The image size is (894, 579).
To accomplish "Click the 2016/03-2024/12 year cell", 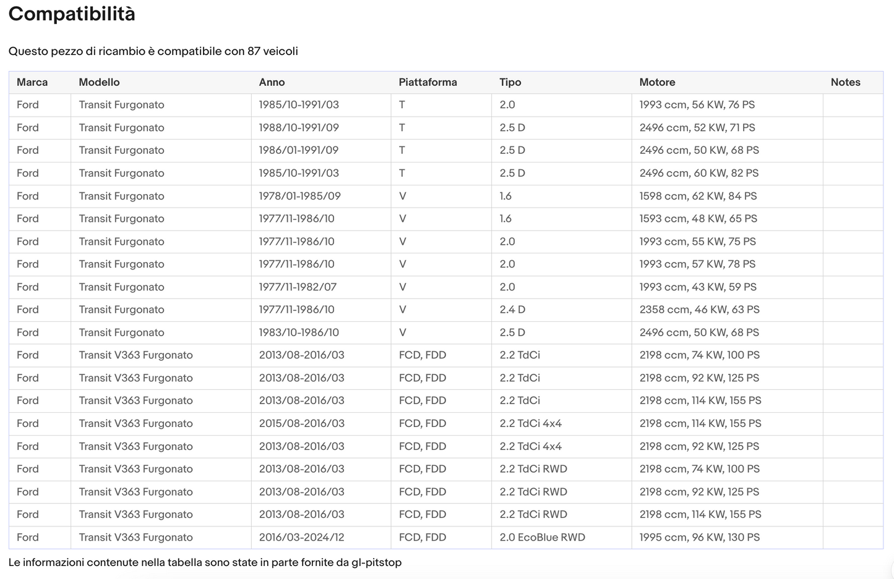I will tap(321, 537).
